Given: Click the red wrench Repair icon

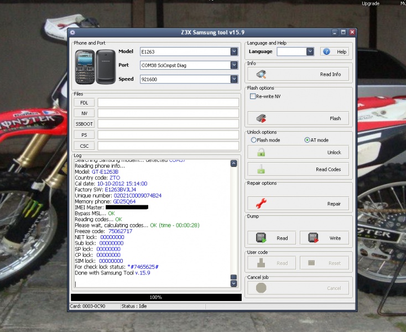Looking at the screenshot, I should (261, 204).
